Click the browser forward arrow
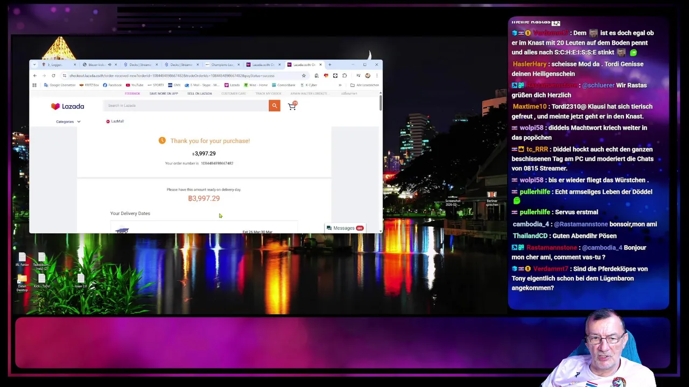 point(44,76)
